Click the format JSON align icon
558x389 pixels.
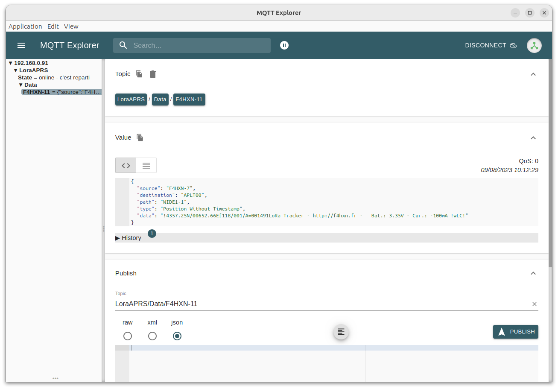(341, 332)
